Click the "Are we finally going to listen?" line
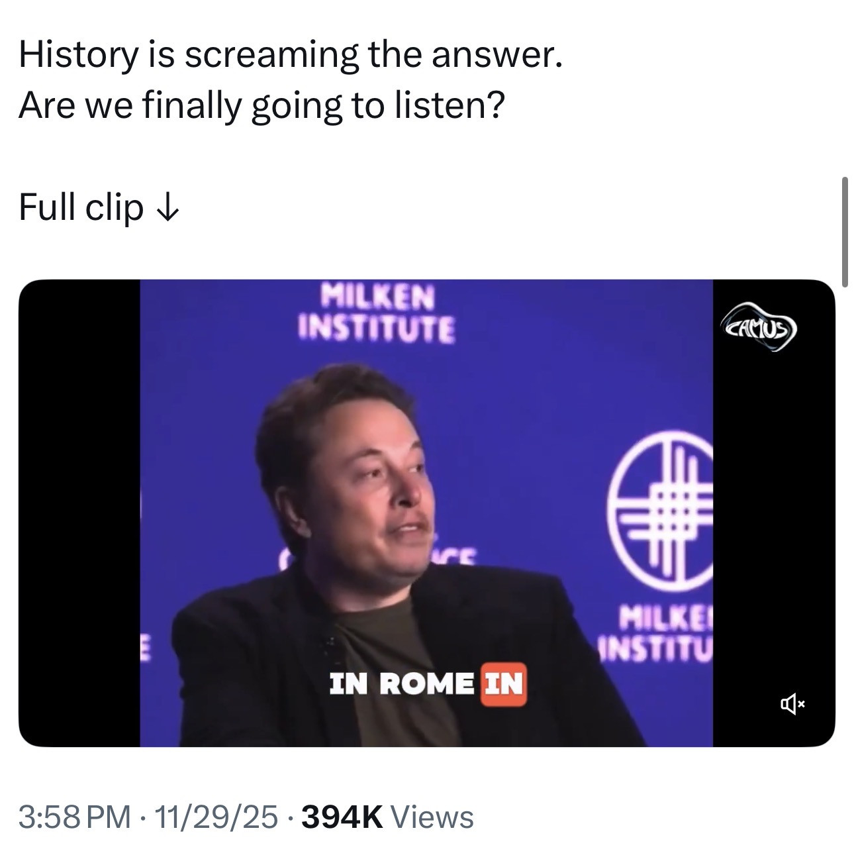This screenshot has height=859, width=854. tap(261, 105)
